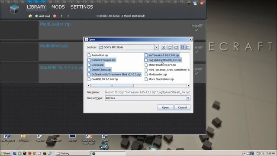Click inside the File Name input field
Viewport: 277px width, 156px height.
point(148,92)
